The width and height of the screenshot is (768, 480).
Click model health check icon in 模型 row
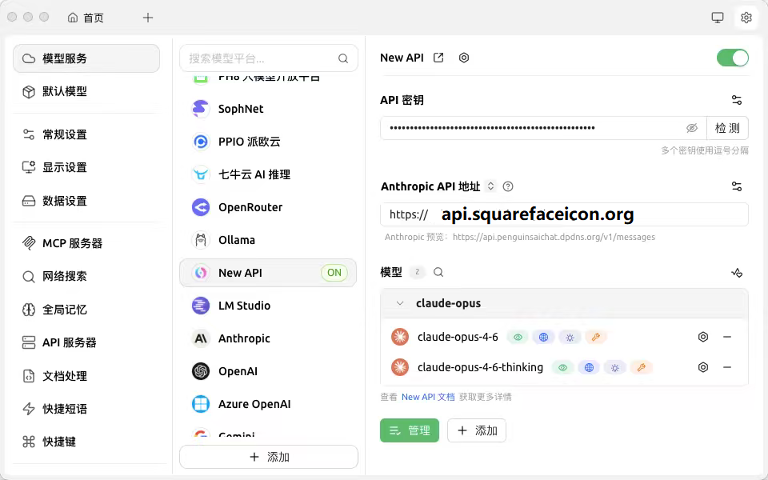737,273
